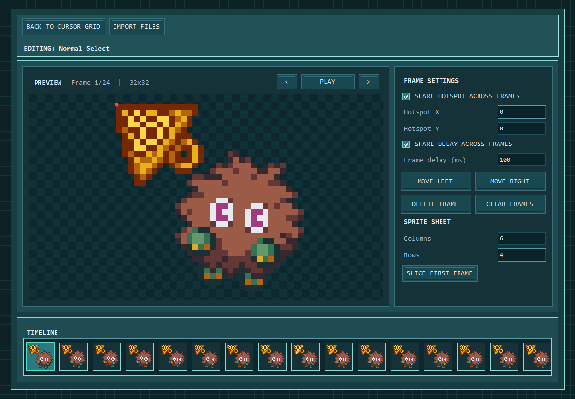
Task: Edit the sprite sheet Rows field
Action: pos(521,255)
